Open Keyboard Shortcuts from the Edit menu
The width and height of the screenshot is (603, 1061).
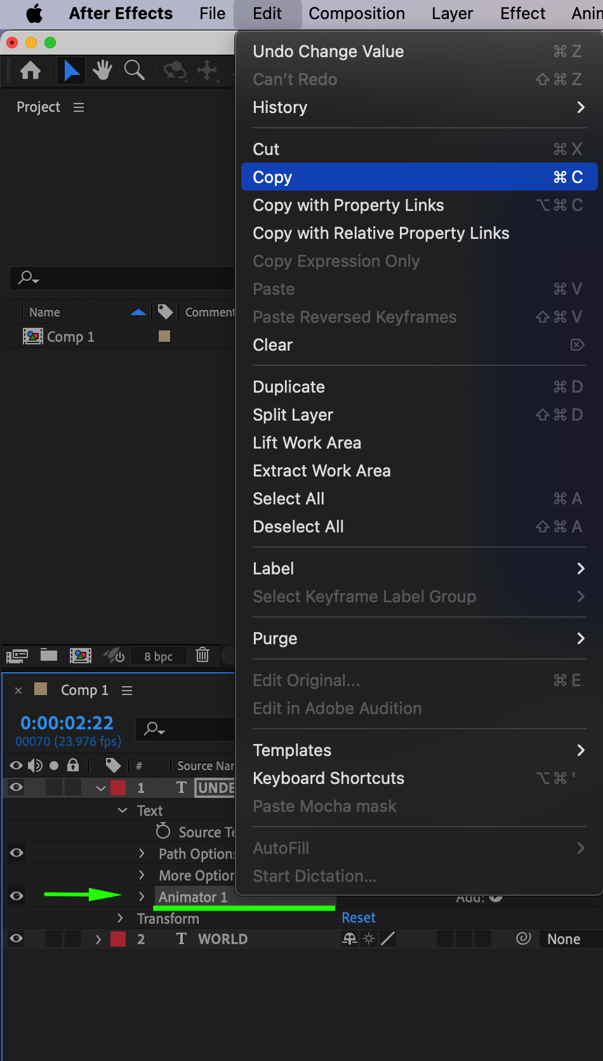(419, 778)
